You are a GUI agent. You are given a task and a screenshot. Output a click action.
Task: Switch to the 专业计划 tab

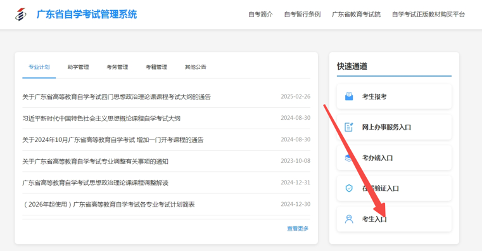(39, 67)
